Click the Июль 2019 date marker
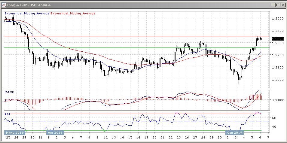This screenshot has height=143, width=287. click(x=15, y=132)
